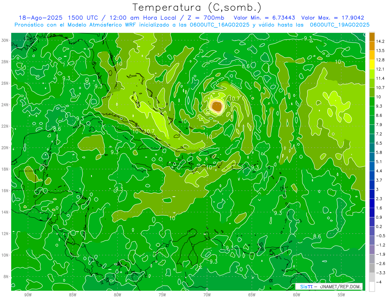Click the '-2.6' color scale value
Image resolution: width=387 pixels, height=299 pixels.
[380, 264]
